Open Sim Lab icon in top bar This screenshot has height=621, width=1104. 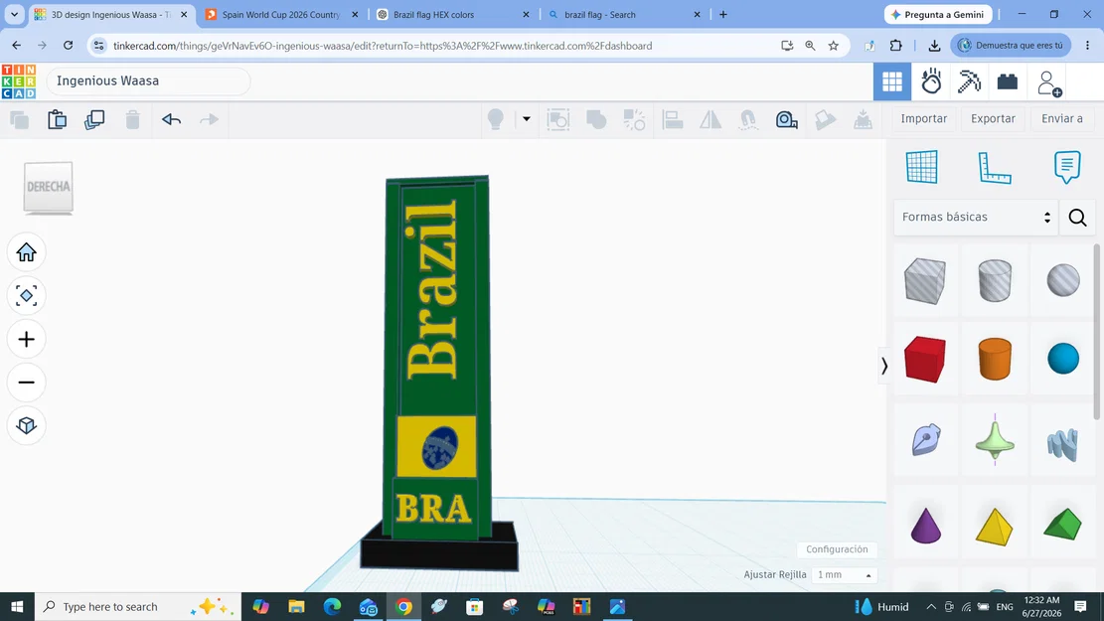931,81
